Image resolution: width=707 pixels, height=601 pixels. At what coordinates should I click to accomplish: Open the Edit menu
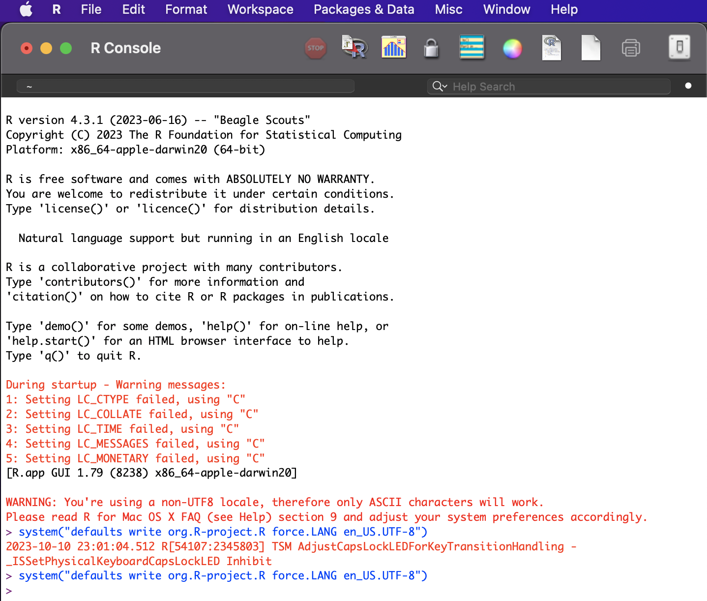(x=133, y=9)
